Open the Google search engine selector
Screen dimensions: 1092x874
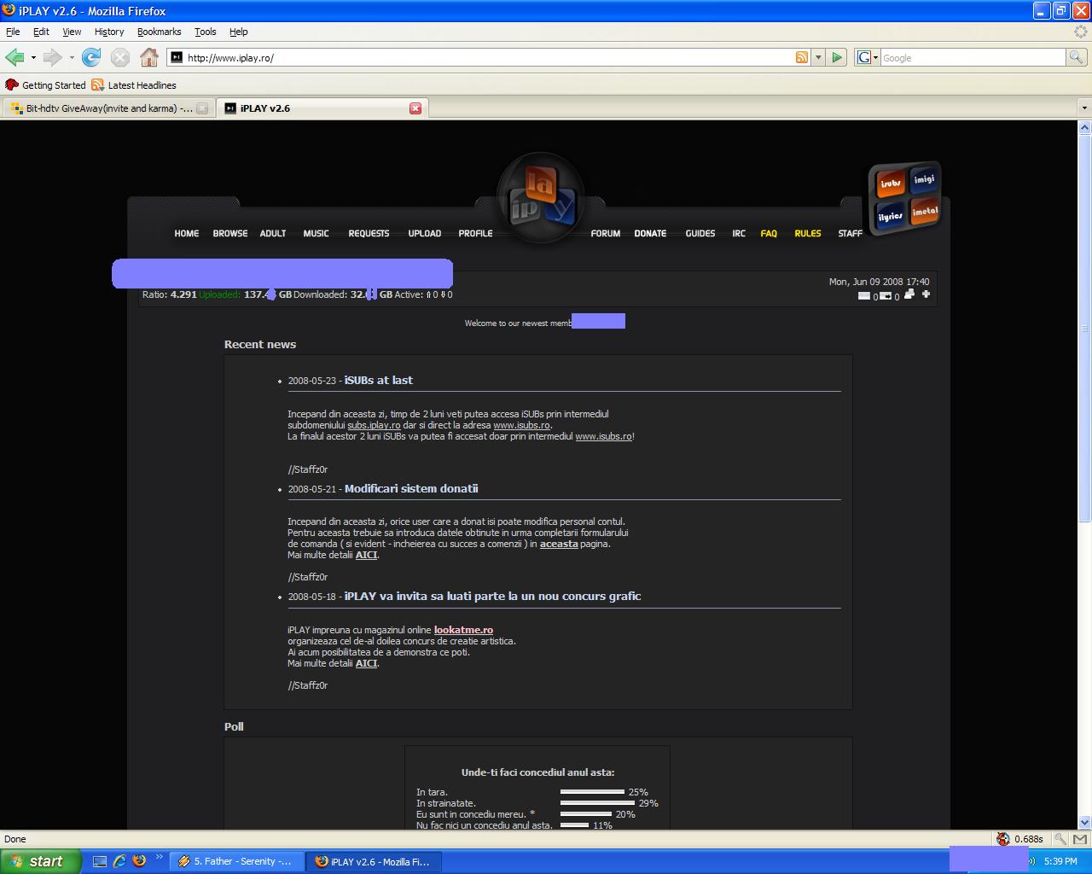click(x=868, y=57)
